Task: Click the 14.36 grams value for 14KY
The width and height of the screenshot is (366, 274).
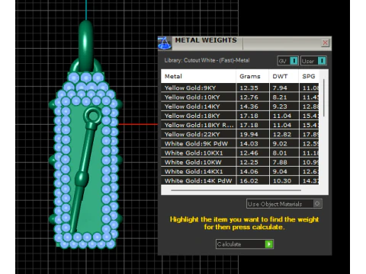Action: [x=249, y=107]
